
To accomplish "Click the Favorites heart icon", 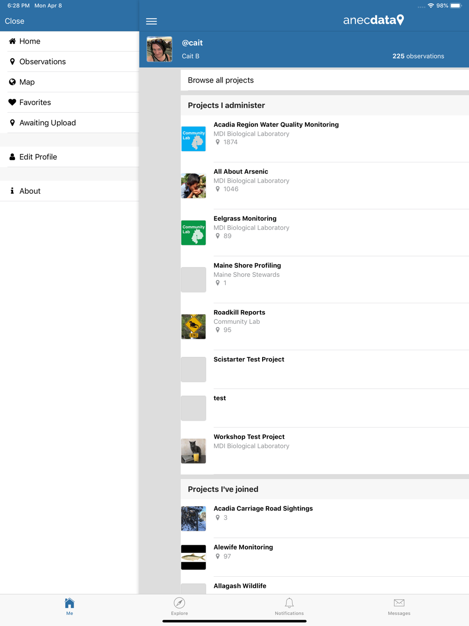I will 12,102.
